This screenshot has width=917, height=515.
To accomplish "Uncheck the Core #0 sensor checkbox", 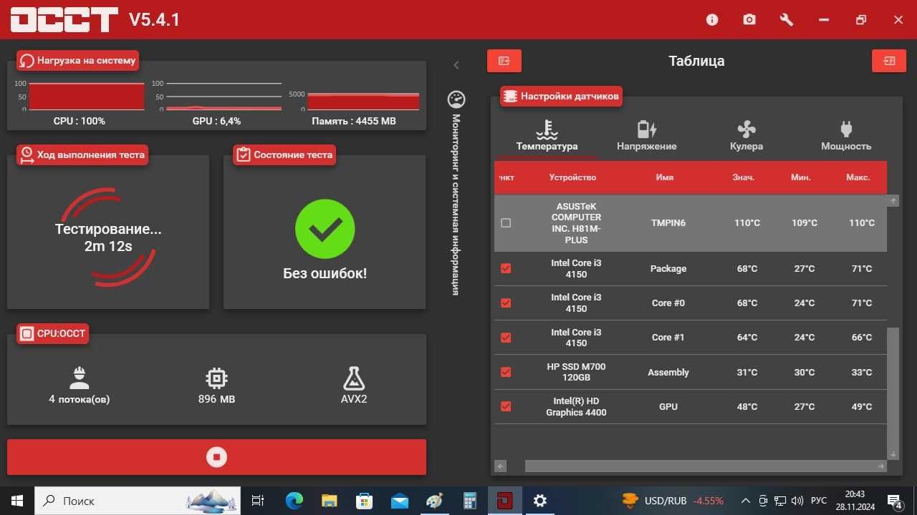I will pyautogui.click(x=506, y=303).
